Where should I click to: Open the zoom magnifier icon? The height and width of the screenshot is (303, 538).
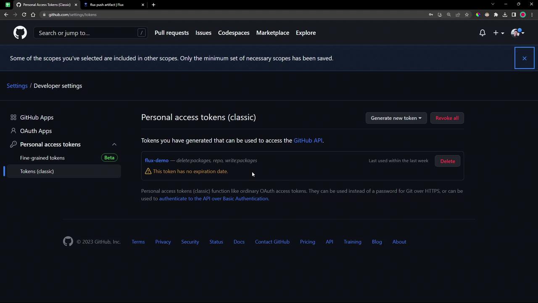[x=449, y=15]
